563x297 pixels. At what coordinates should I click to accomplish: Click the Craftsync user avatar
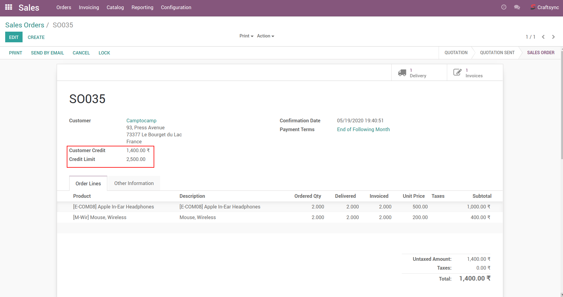click(533, 7)
